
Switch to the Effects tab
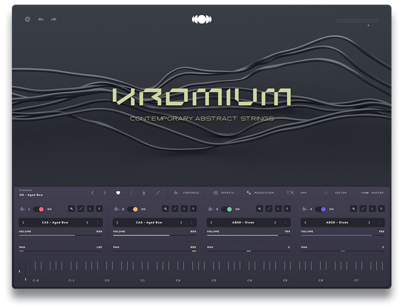(223, 193)
